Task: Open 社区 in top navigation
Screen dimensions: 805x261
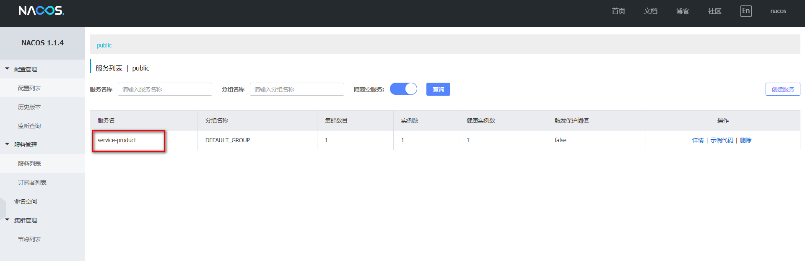Action: [714, 11]
